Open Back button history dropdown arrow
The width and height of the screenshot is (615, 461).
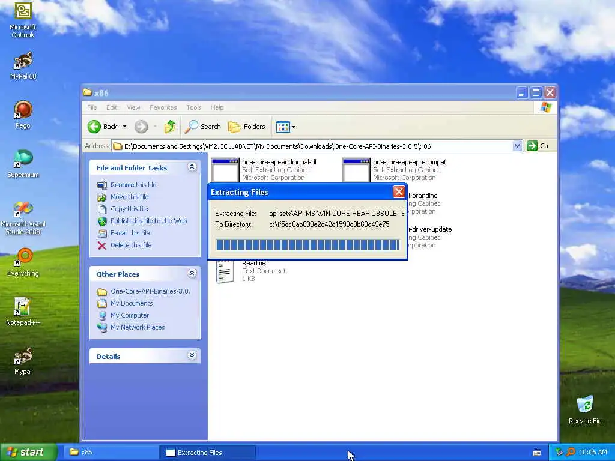point(124,127)
